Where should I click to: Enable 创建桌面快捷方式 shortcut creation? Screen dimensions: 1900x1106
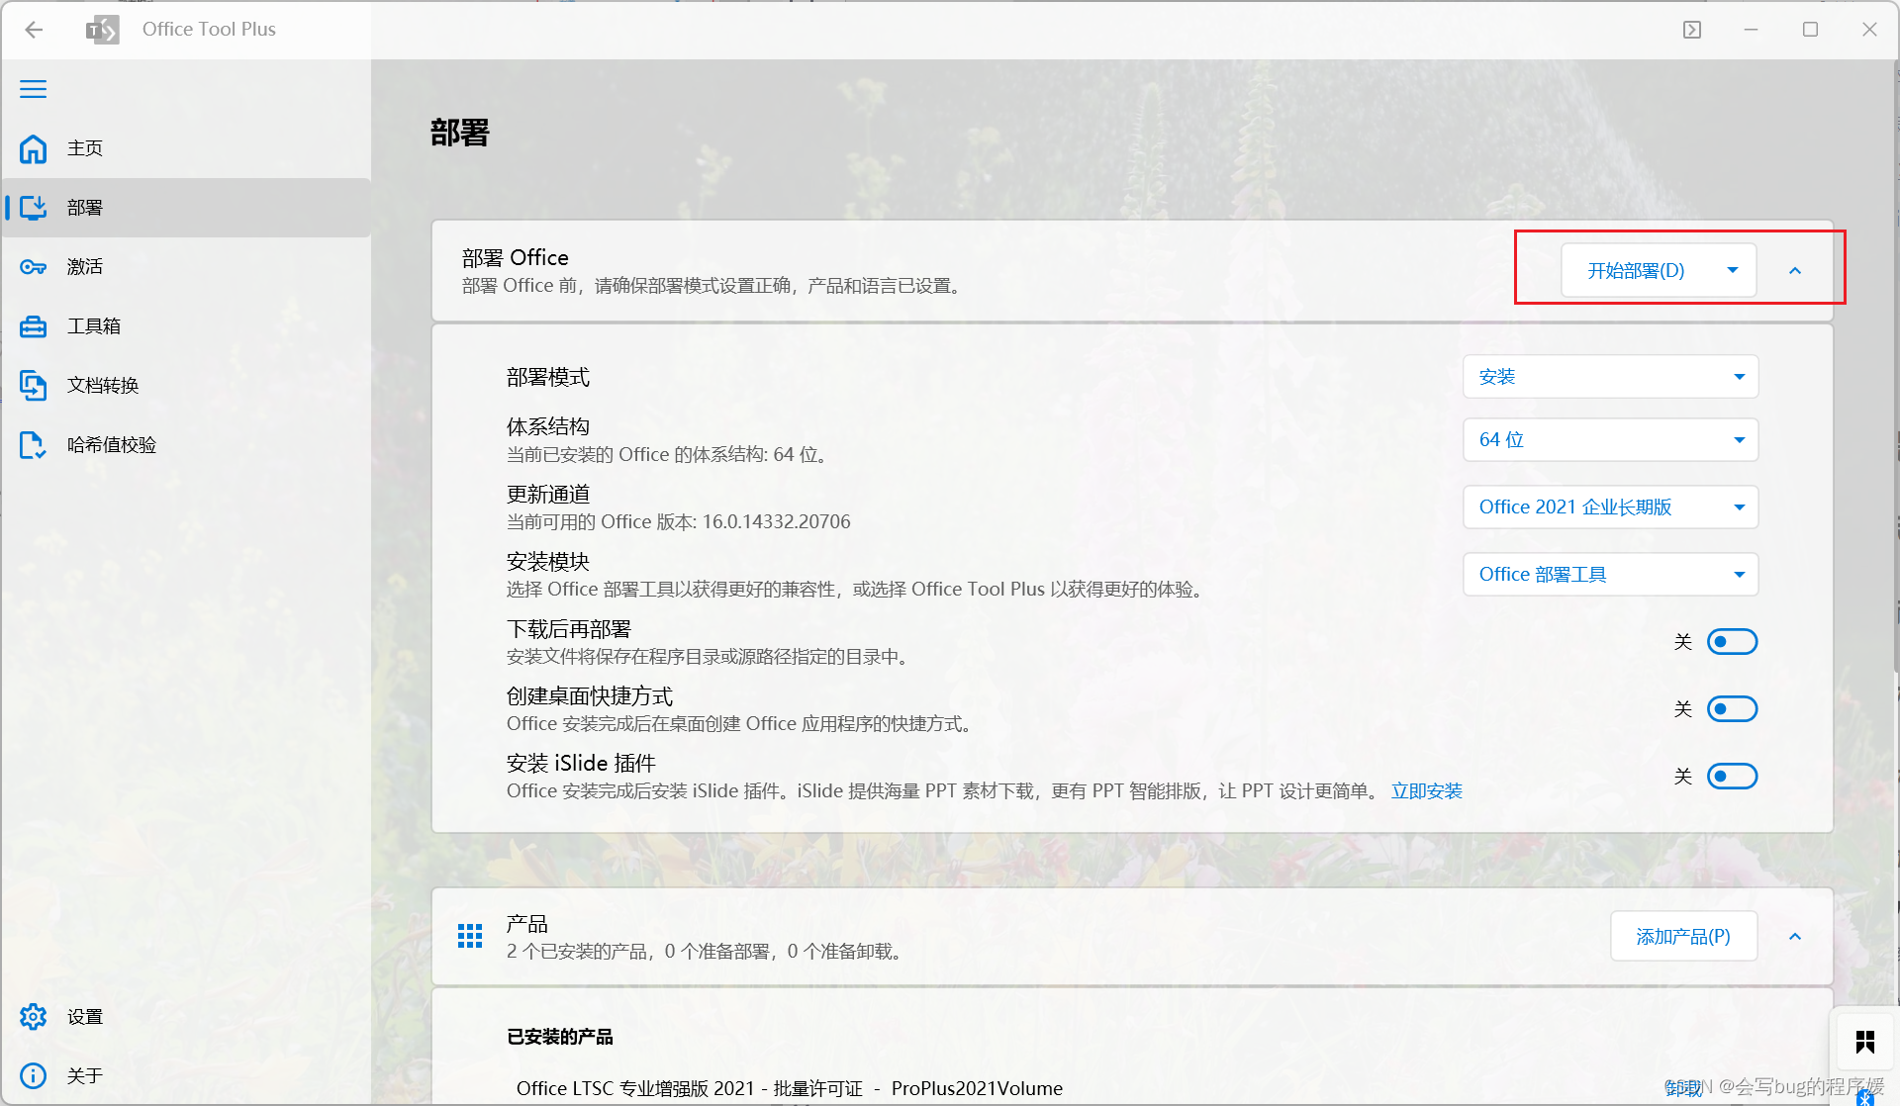click(1732, 708)
